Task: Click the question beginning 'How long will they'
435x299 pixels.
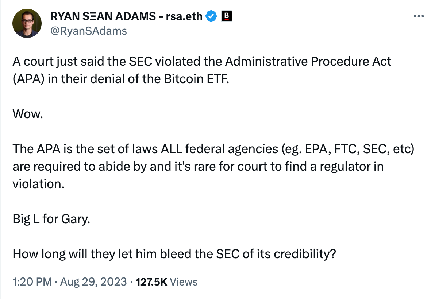Action: click(174, 254)
